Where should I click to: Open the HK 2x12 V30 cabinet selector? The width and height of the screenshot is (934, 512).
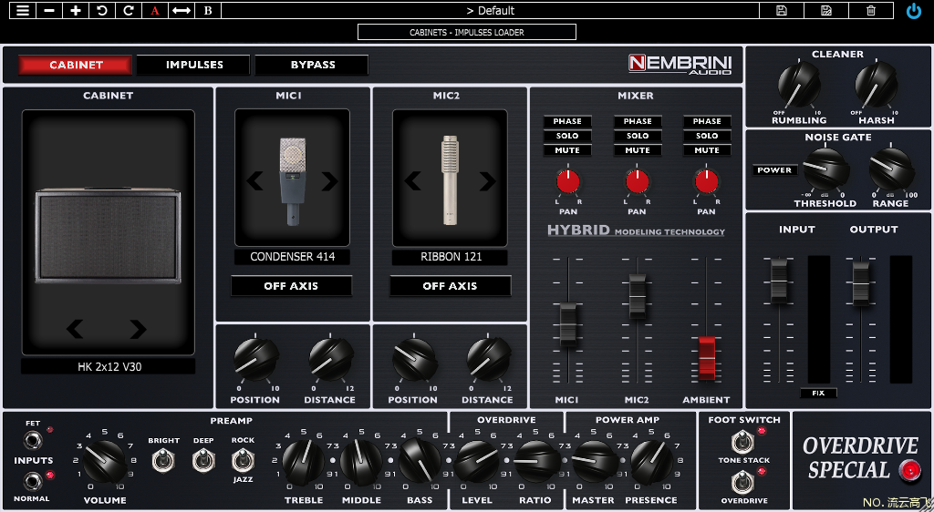(109, 366)
